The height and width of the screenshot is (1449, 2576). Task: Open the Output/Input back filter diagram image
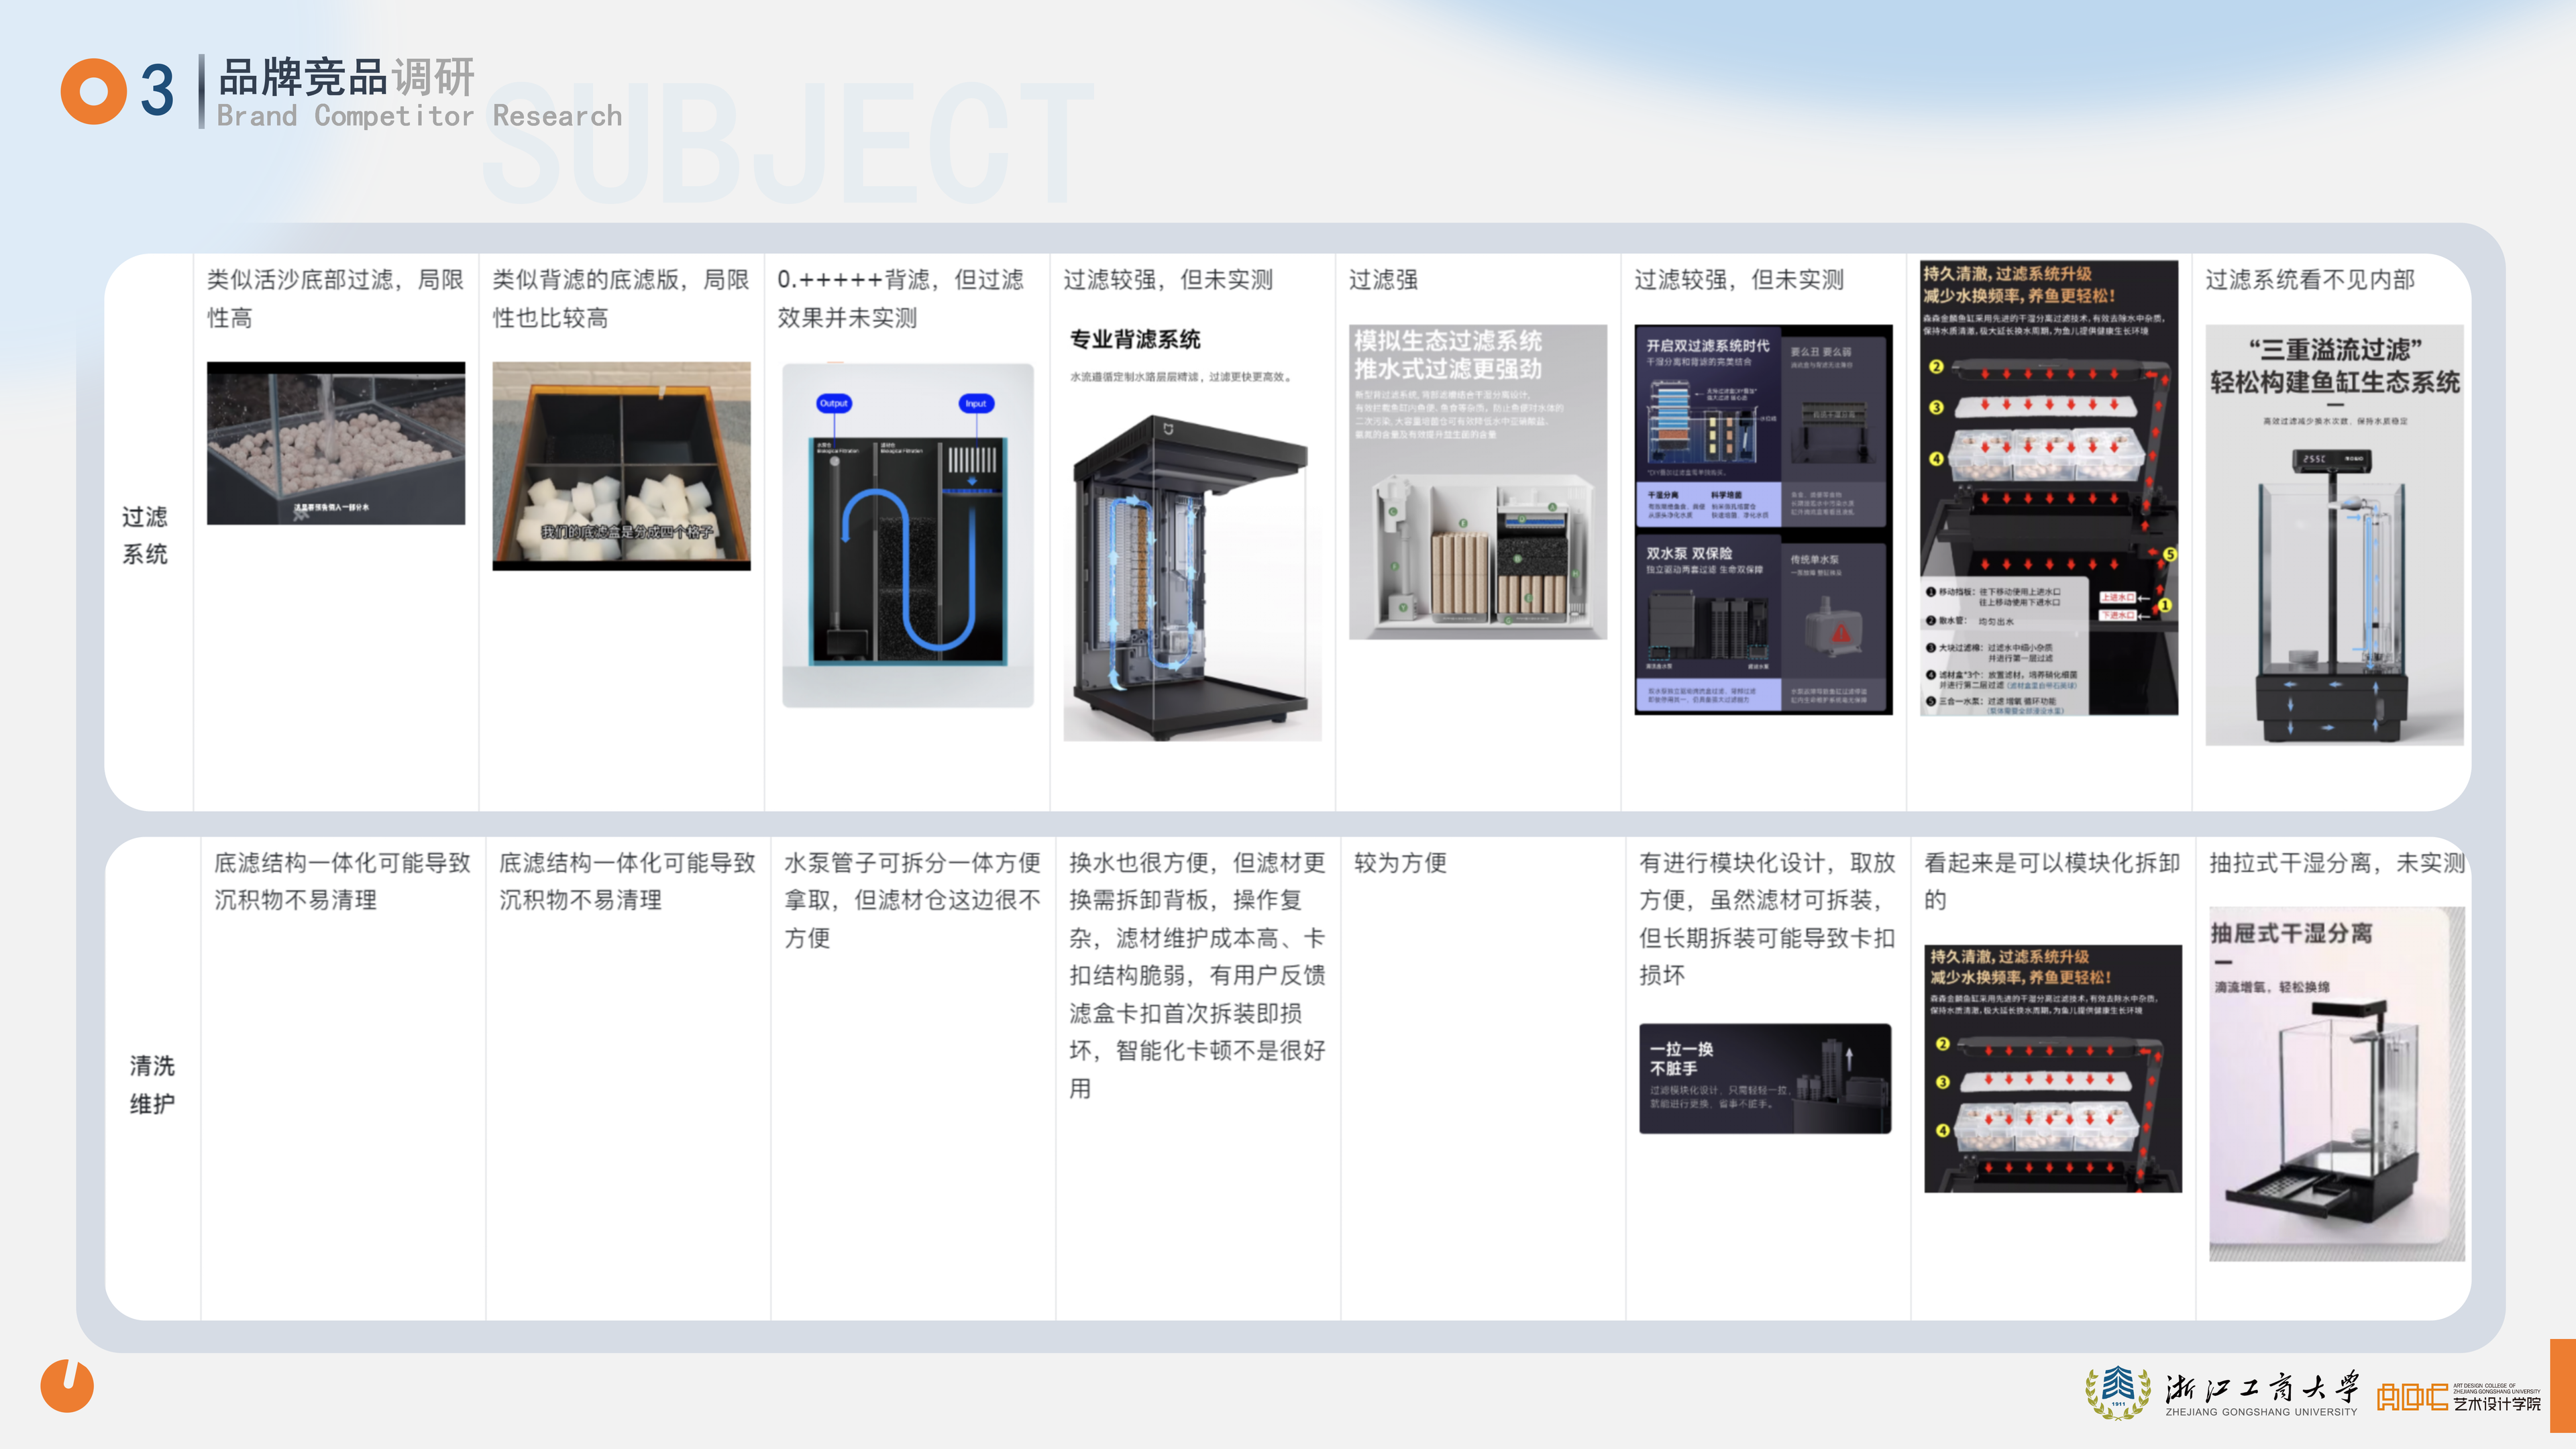(907, 535)
